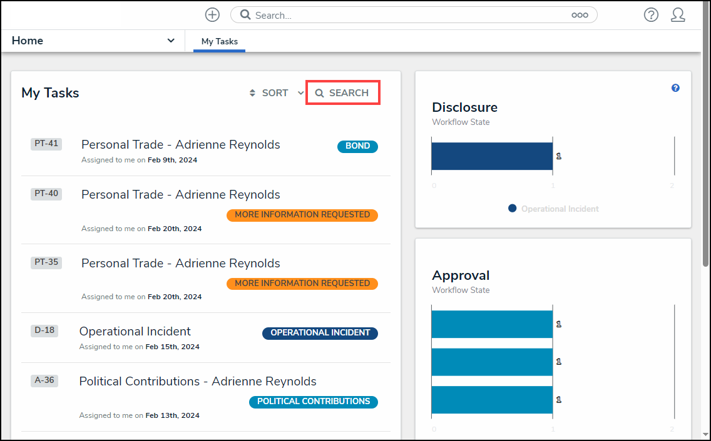Click the top teal bar in Approval chart
This screenshot has height=441, width=711.
[x=491, y=324]
